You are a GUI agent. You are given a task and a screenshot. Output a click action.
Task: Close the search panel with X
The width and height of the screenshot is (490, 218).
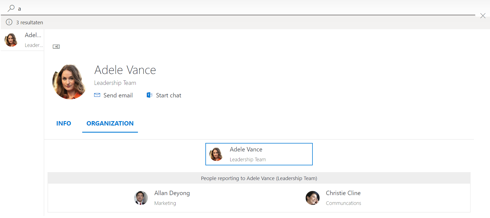(x=483, y=16)
